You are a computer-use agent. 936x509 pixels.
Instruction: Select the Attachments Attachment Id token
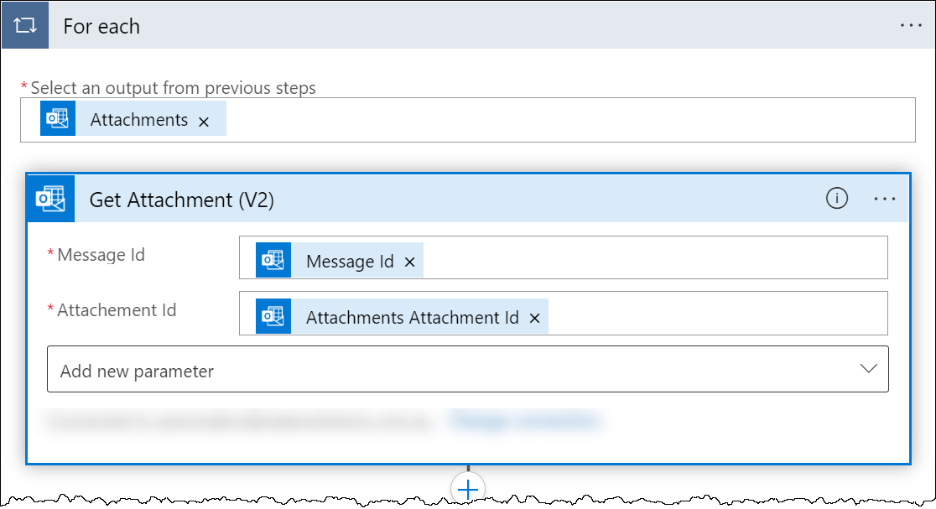[x=412, y=318]
